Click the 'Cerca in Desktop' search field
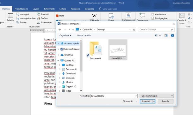This screenshot has width=193, height=115. [x=156, y=30]
